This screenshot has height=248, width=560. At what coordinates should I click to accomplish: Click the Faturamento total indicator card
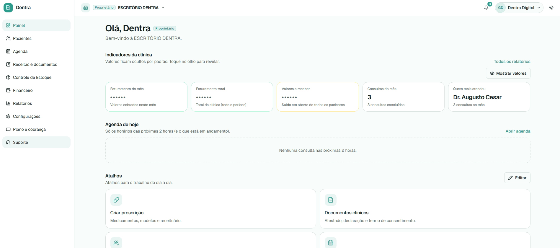tap(232, 97)
